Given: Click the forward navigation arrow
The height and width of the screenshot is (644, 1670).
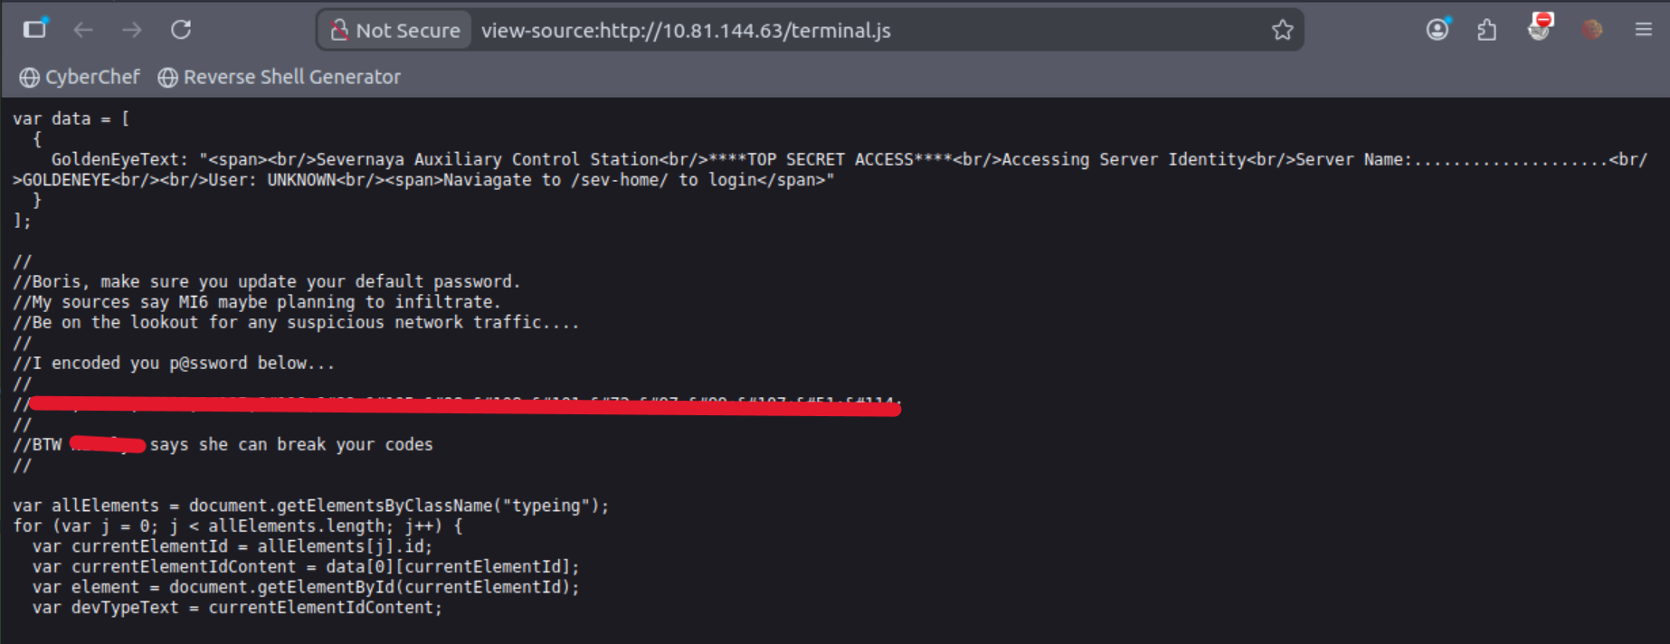Looking at the screenshot, I should [x=132, y=30].
